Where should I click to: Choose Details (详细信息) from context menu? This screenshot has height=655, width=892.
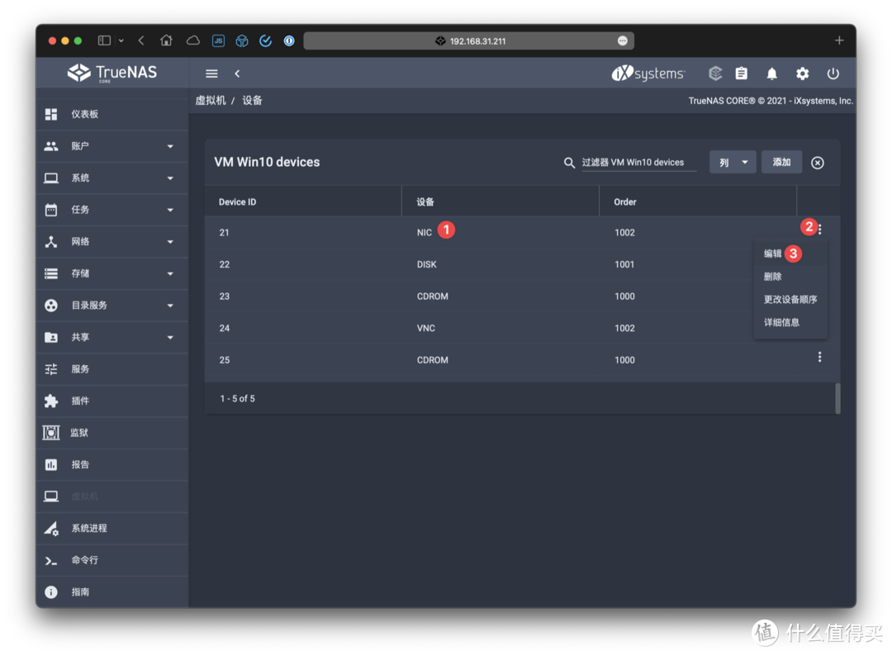[x=790, y=322]
